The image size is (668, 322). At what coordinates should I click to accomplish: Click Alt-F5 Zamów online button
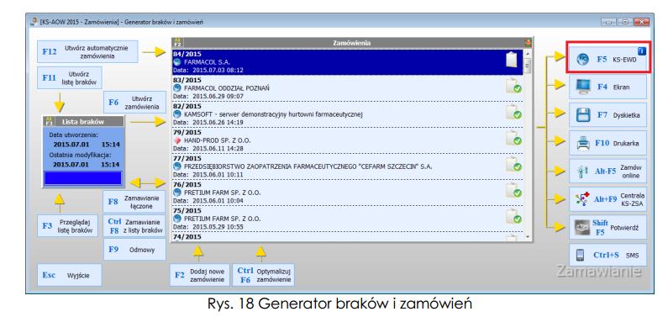(x=608, y=171)
